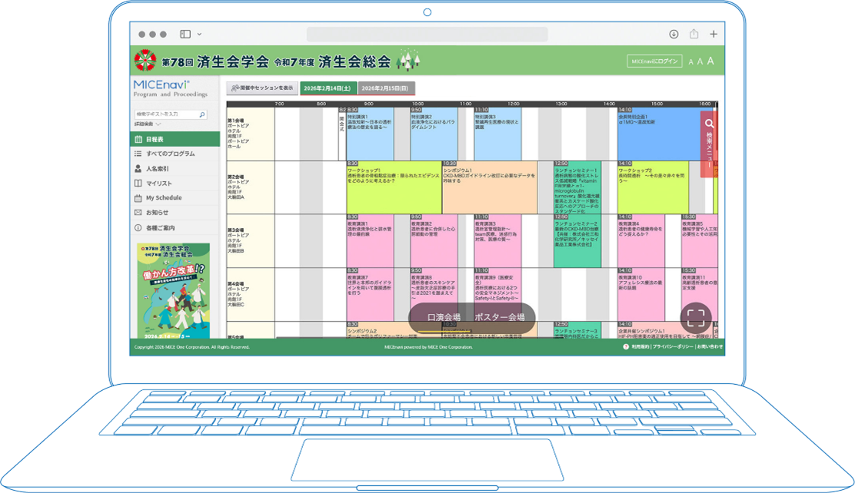Select the 2026年2月15日(日) date tab

tap(387, 88)
